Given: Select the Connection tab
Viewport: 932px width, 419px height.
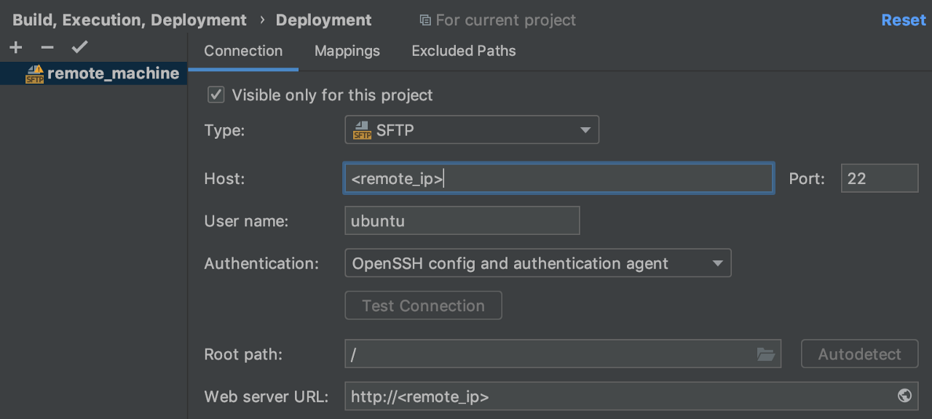Looking at the screenshot, I should coord(243,51).
